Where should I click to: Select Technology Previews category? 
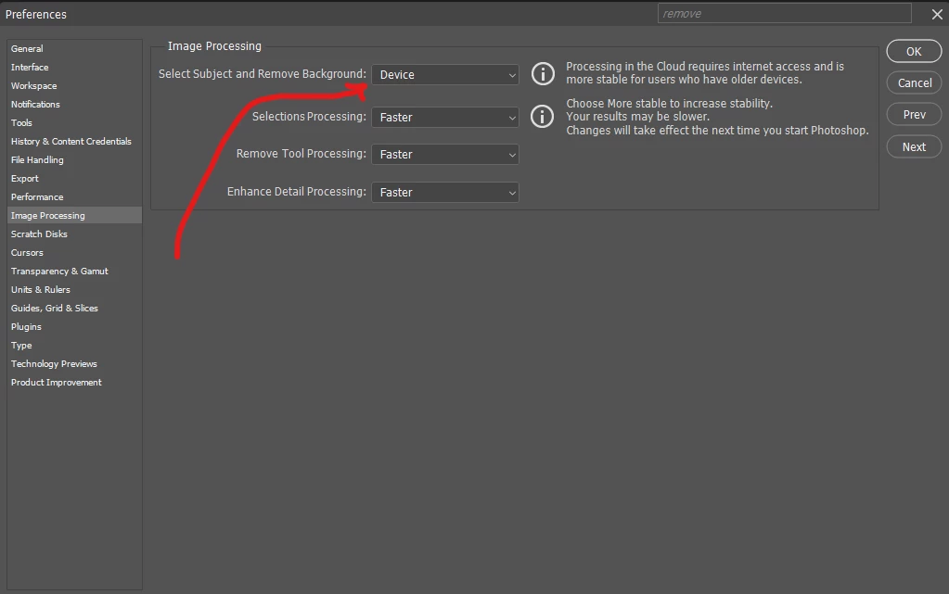74,364
